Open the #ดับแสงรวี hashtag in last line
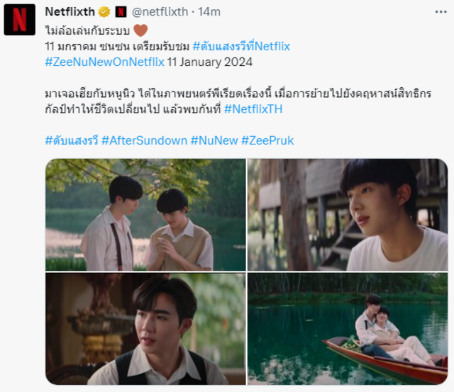Viewport: 454px width, 392px height. pyautogui.click(x=72, y=140)
